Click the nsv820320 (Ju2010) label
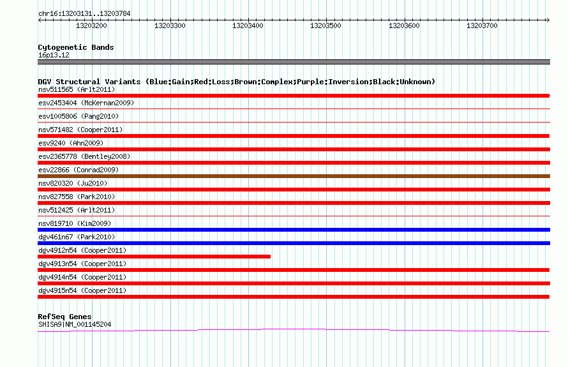 pos(73,183)
